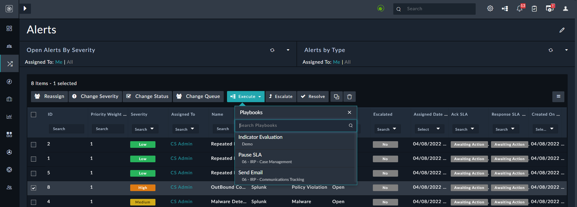
Task: Click the Reassign button
Action: 49,96
